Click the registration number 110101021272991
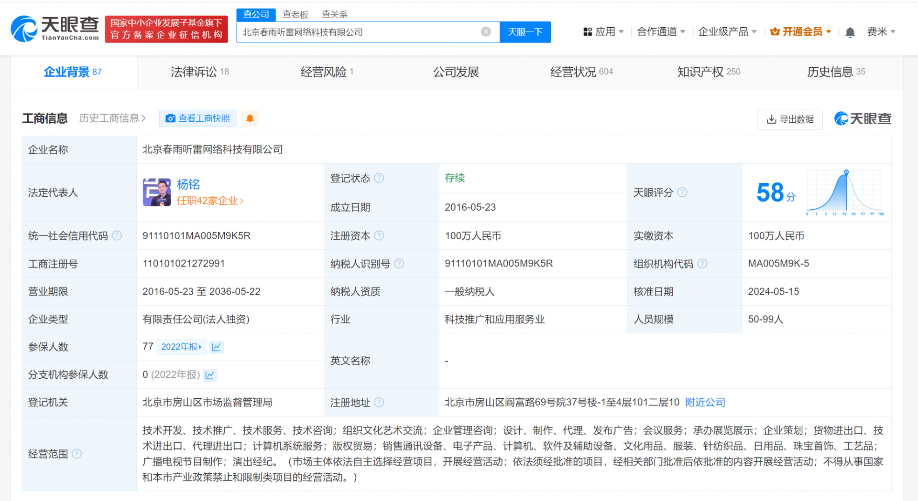Viewport: 918px width, 501px height. (184, 264)
